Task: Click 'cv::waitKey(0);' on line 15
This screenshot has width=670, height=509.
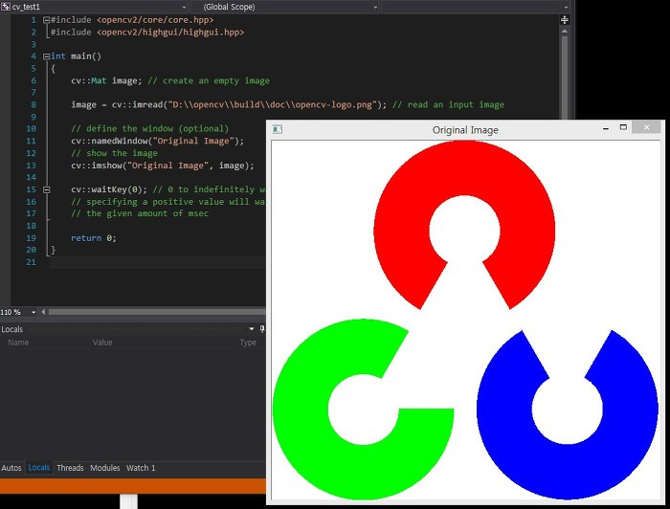Action: coord(109,189)
